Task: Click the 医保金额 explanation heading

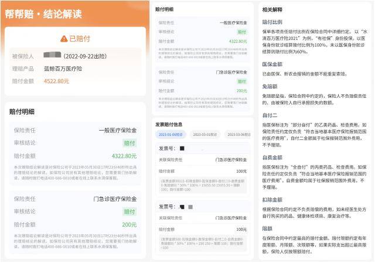Action: 271,63
